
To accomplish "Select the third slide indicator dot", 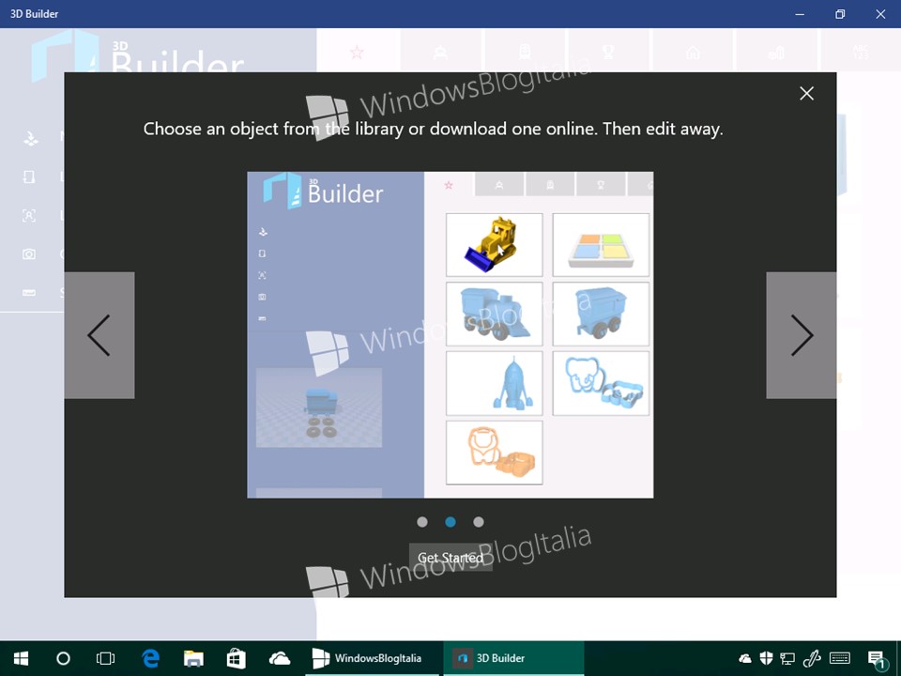I will pos(479,522).
